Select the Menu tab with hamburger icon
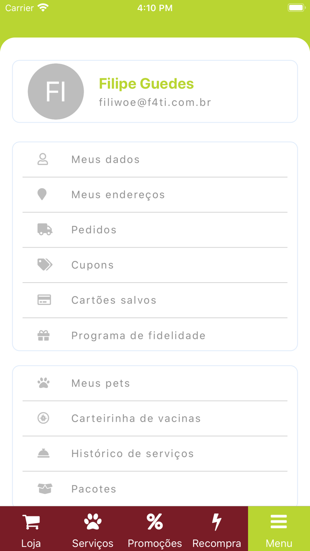310x551 pixels. (x=279, y=528)
